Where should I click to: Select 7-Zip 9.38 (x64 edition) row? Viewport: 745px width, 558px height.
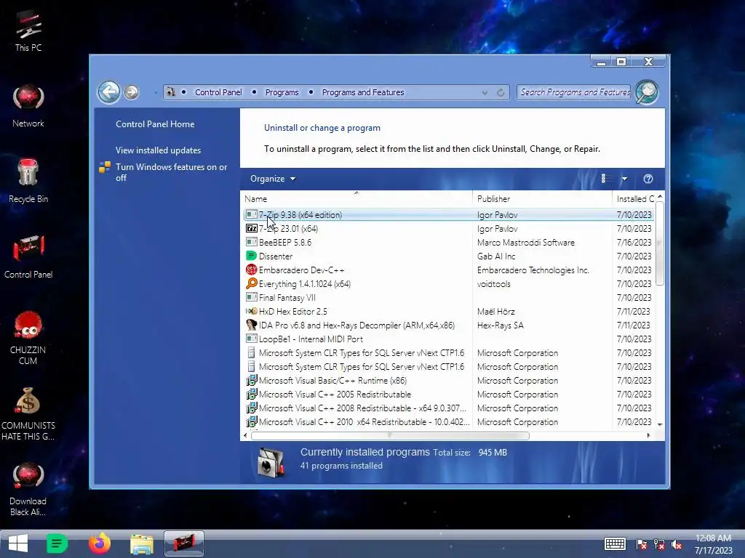coord(448,214)
